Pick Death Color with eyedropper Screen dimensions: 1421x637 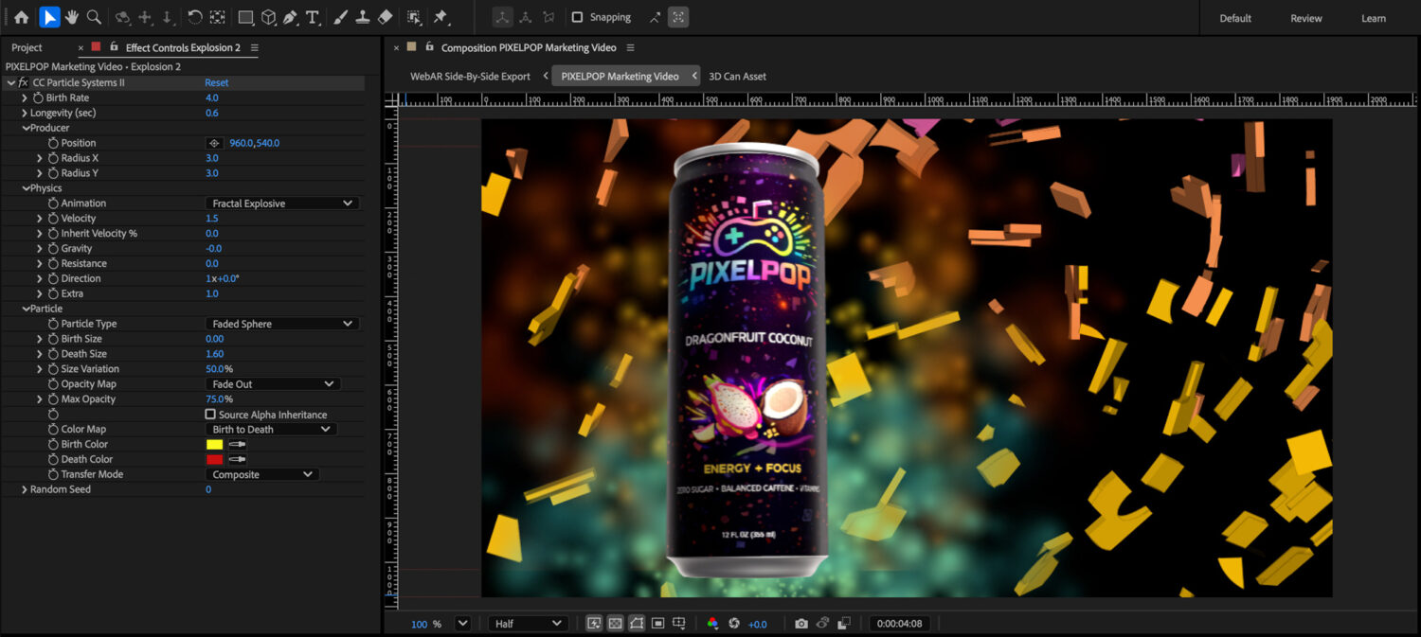click(237, 459)
